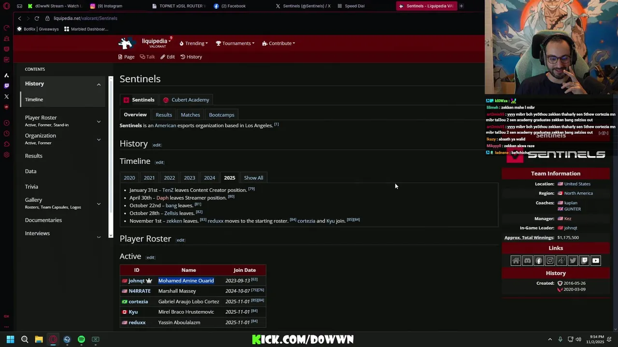Open the Talk page link

[x=147, y=57]
